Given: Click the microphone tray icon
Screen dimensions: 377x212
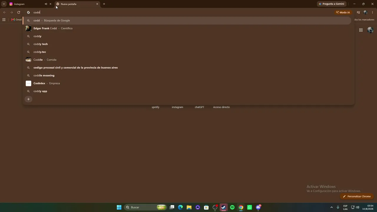Looking at the screenshot, I should pos(338,207).
